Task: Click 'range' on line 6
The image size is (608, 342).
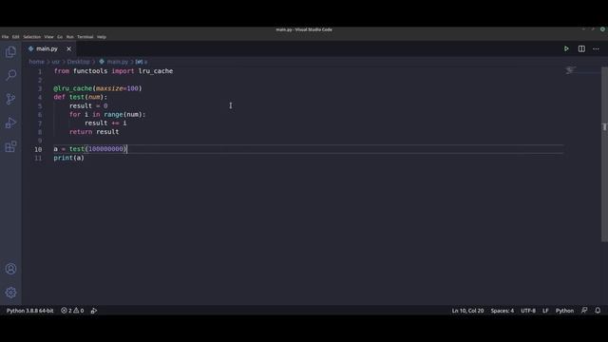Action: 113,114
